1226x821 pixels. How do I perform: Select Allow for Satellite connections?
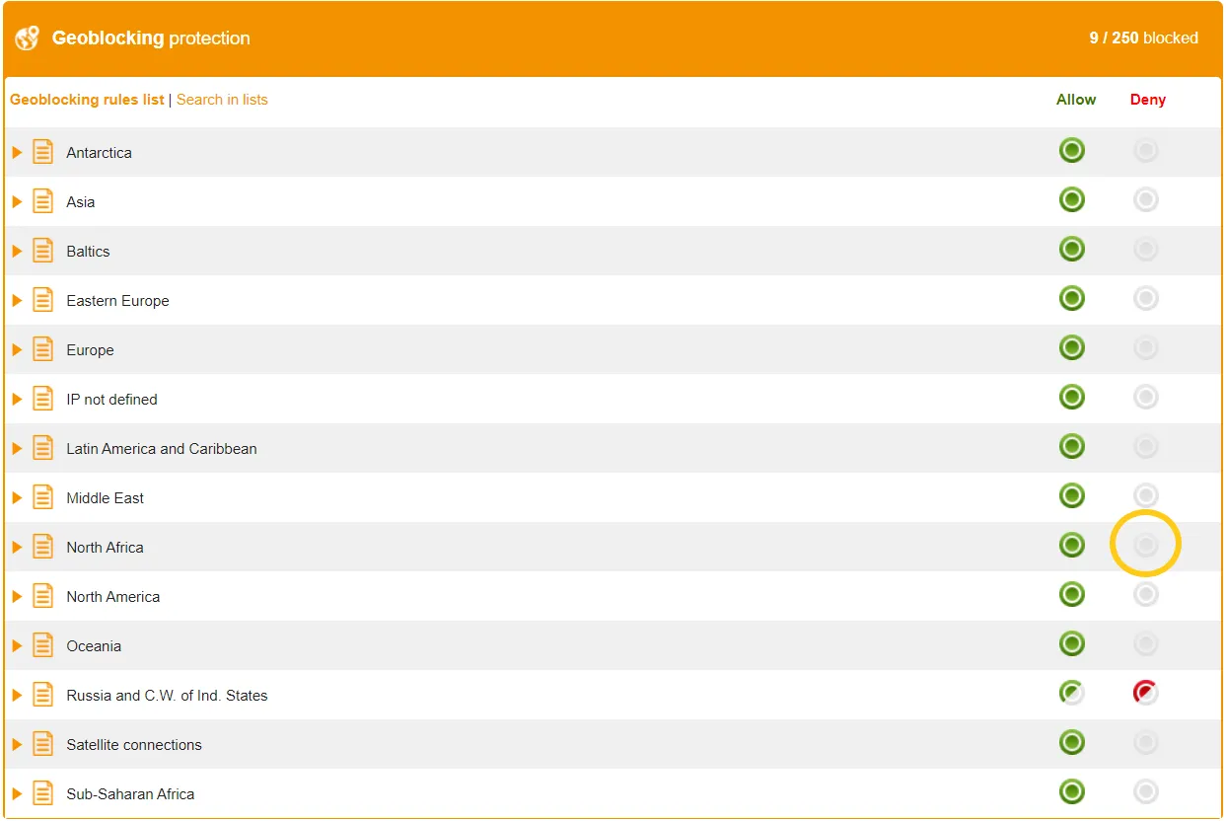point(1072,742)
